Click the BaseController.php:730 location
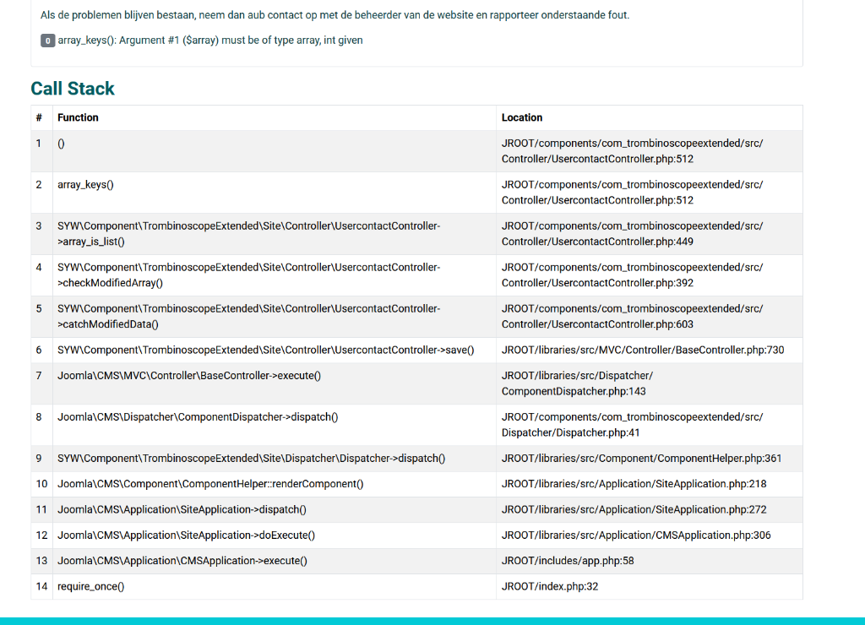865x625 pixels. coord(642,350)
